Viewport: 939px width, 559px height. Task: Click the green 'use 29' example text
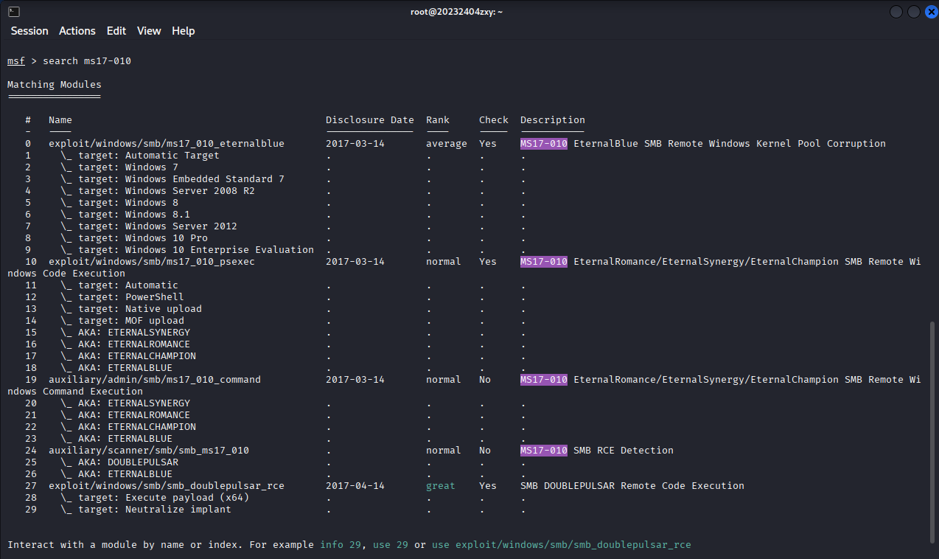(x=391, y=545)
